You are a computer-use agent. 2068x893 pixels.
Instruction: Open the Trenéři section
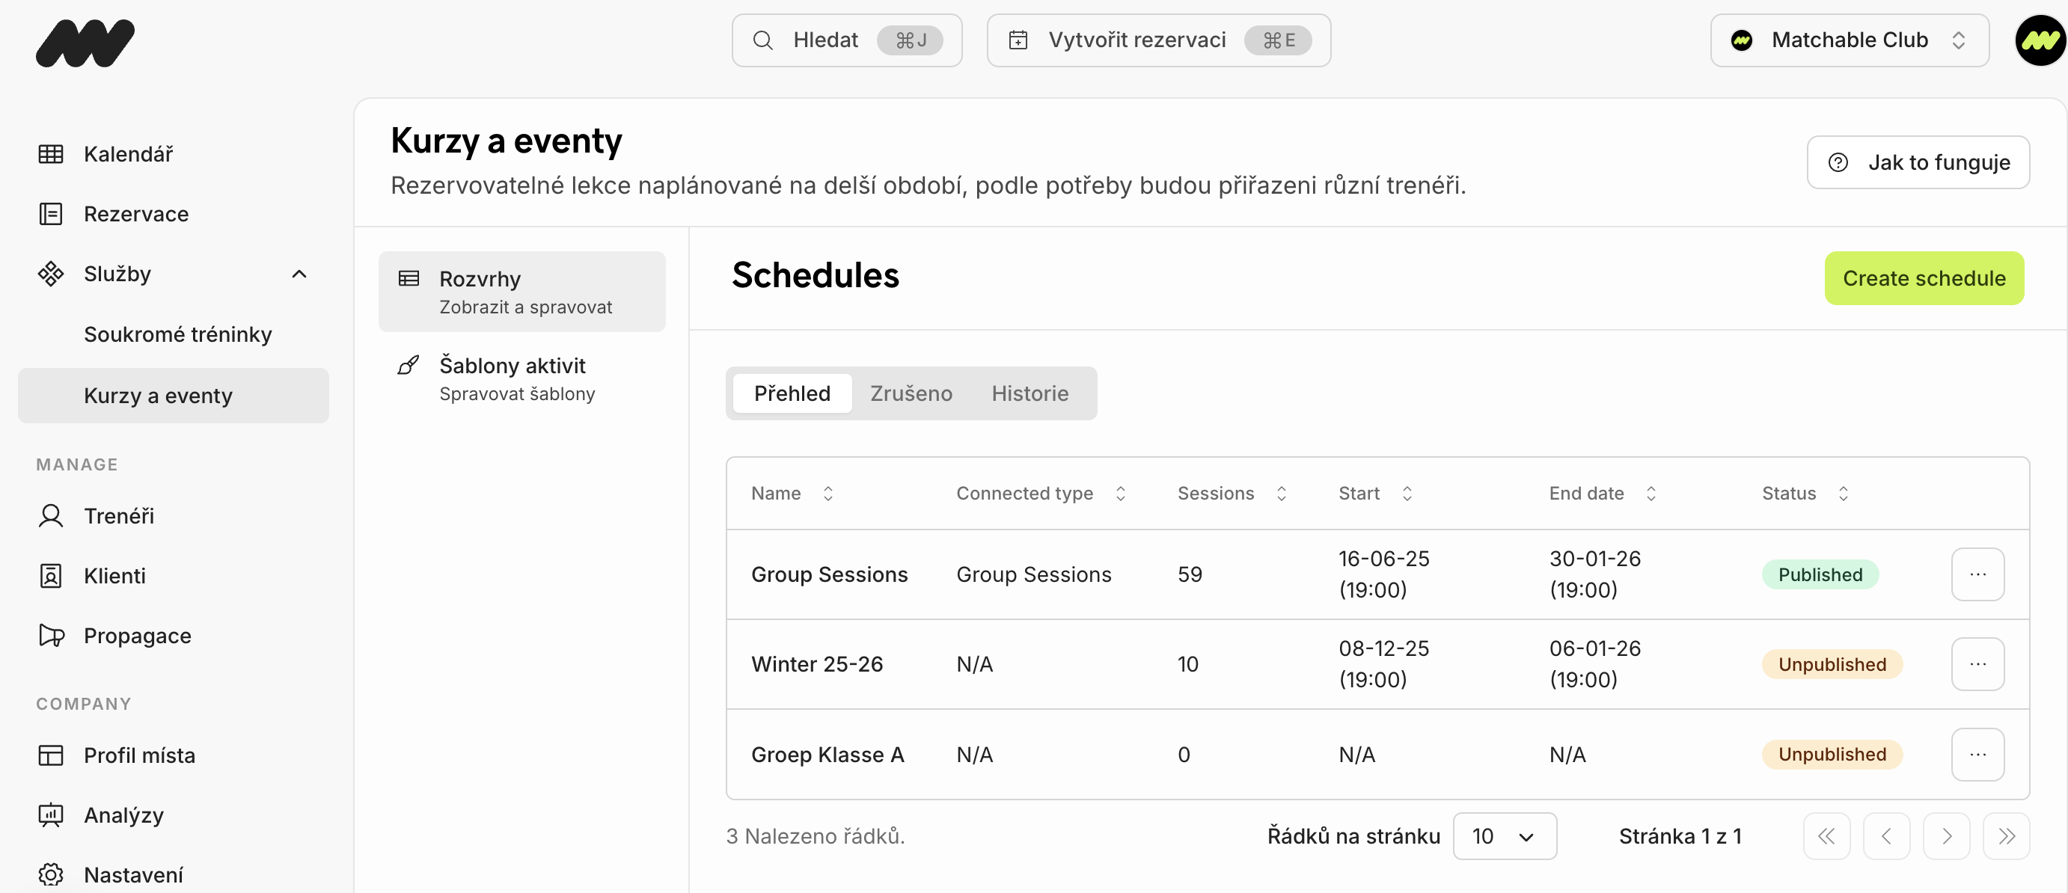[x=118, y=516]
